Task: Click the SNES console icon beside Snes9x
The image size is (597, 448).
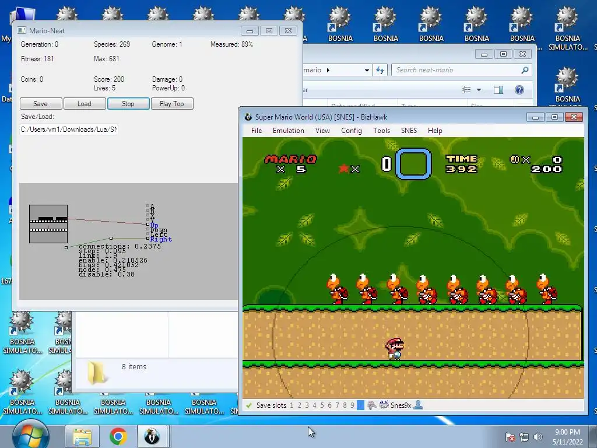Action: (384, 405)
